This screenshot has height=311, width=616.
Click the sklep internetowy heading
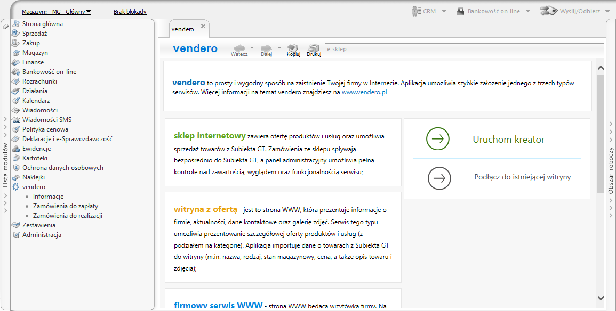point(210,136)
